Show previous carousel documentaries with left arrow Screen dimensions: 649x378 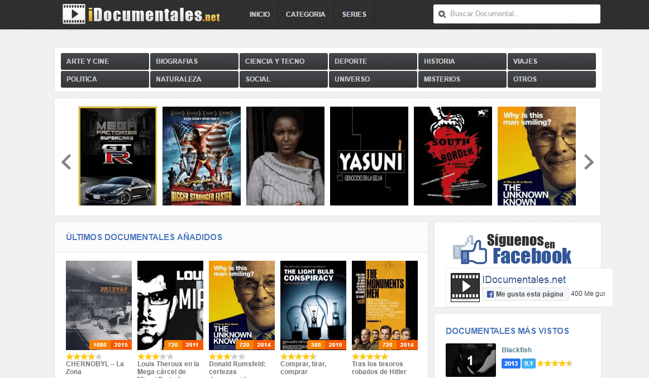click(66, 162)
